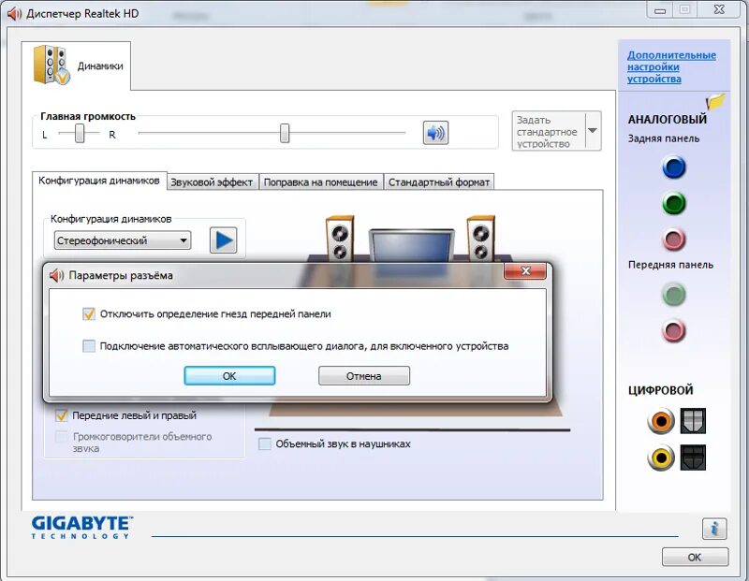The image size is (749, 581).
Task: Click the OK button of Realtek HD manager
Action: [695, 557]
